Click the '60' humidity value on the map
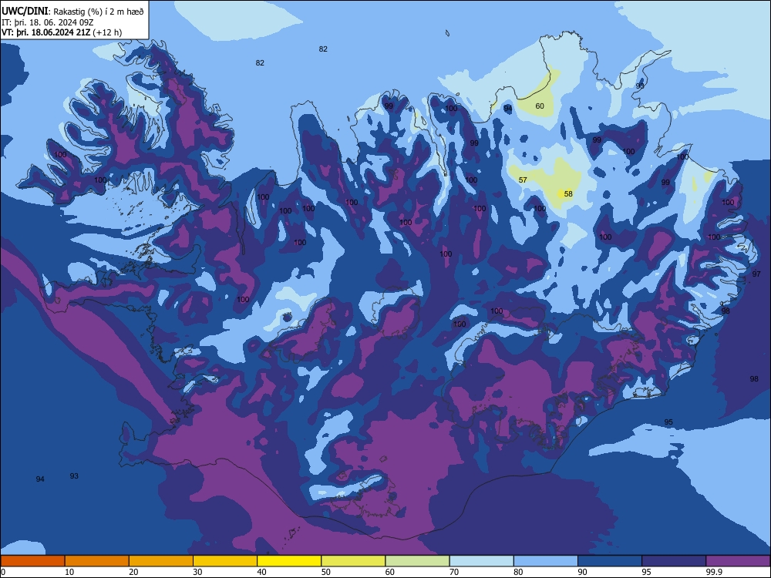Screen dimensions: 771x578 tap(540, 106)
